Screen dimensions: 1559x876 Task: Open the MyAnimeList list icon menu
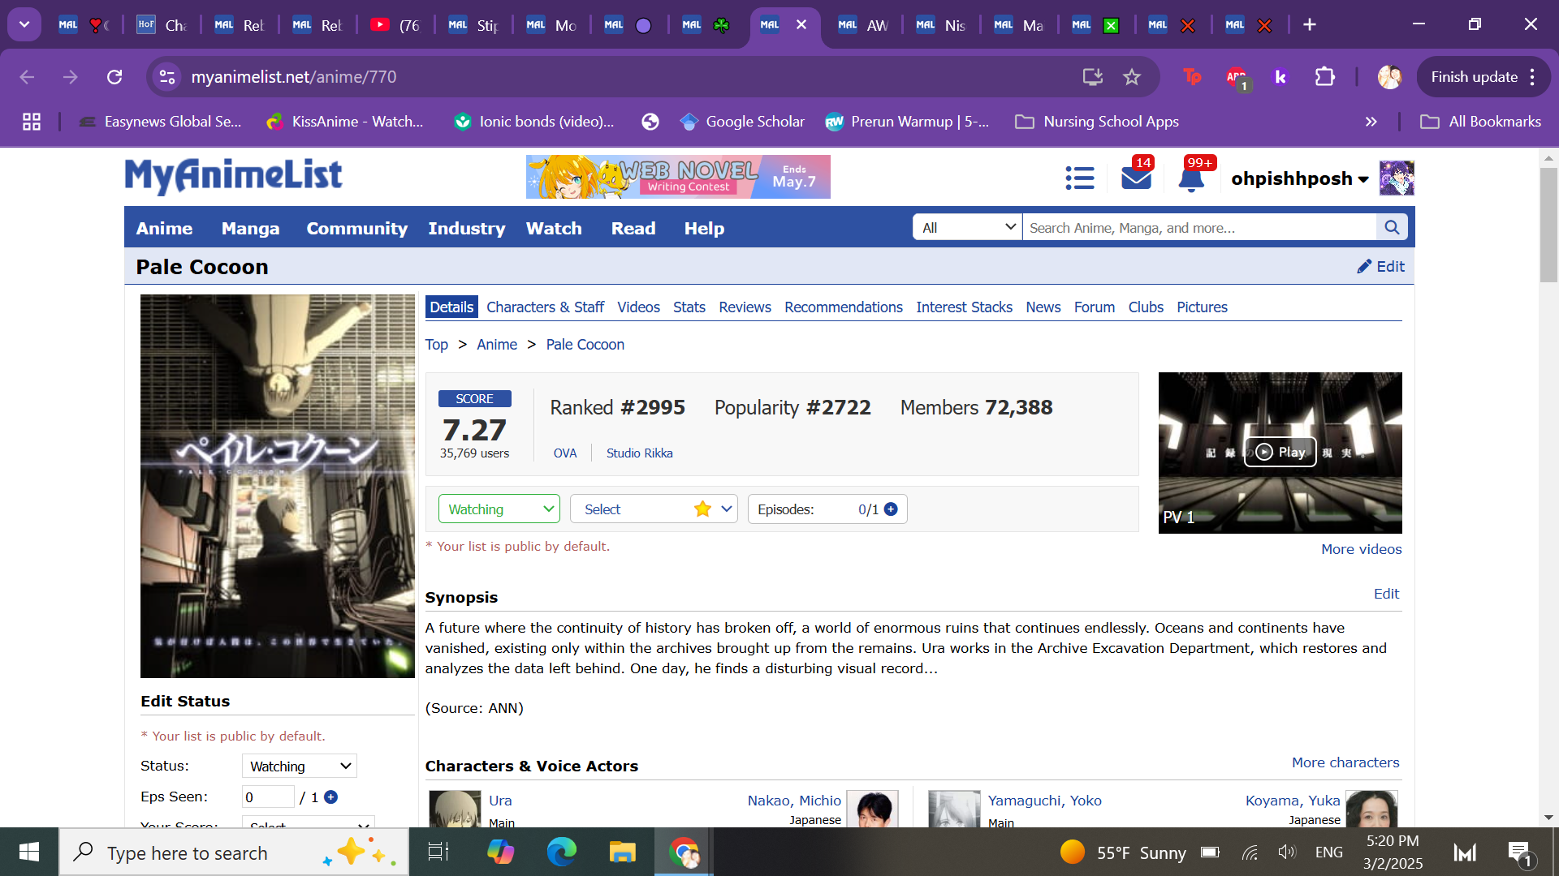(1079, 178)
